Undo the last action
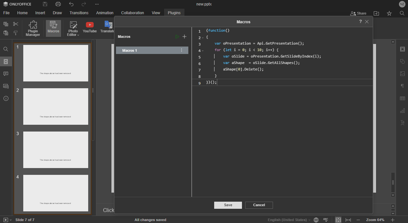 71,4
